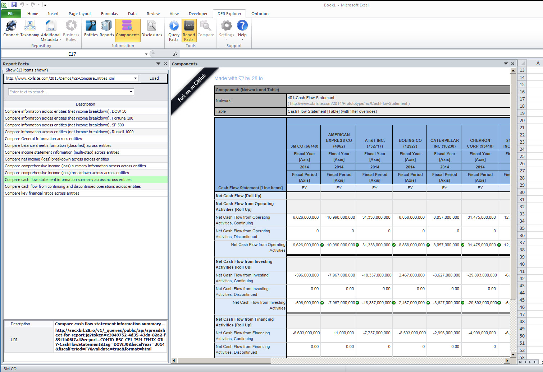The width and height of the screenshot is (543, 372).
Task: Open the Help menu icon
Action: coord(242,29)
